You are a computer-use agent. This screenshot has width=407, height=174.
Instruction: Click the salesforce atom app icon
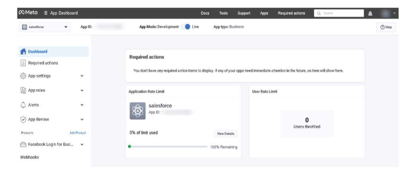tap(138, 111)
